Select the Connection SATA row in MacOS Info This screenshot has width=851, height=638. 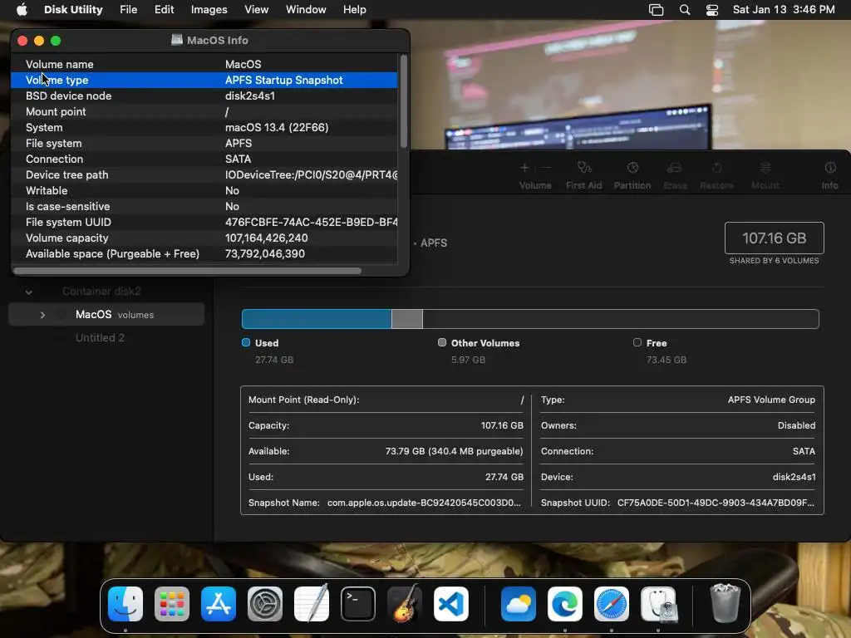(204, 159)
